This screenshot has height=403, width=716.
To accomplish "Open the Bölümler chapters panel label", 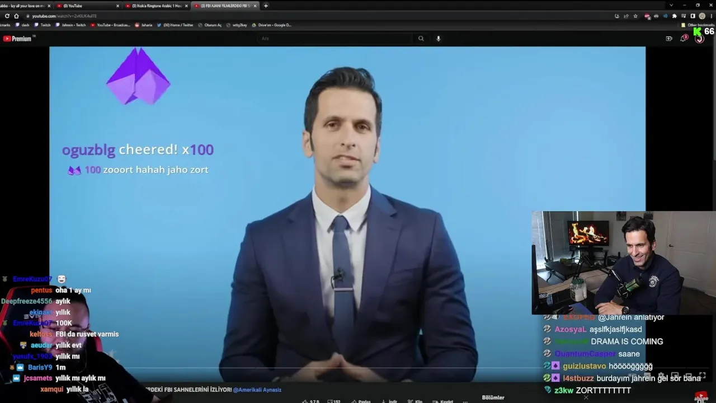I will coord(493,397).
